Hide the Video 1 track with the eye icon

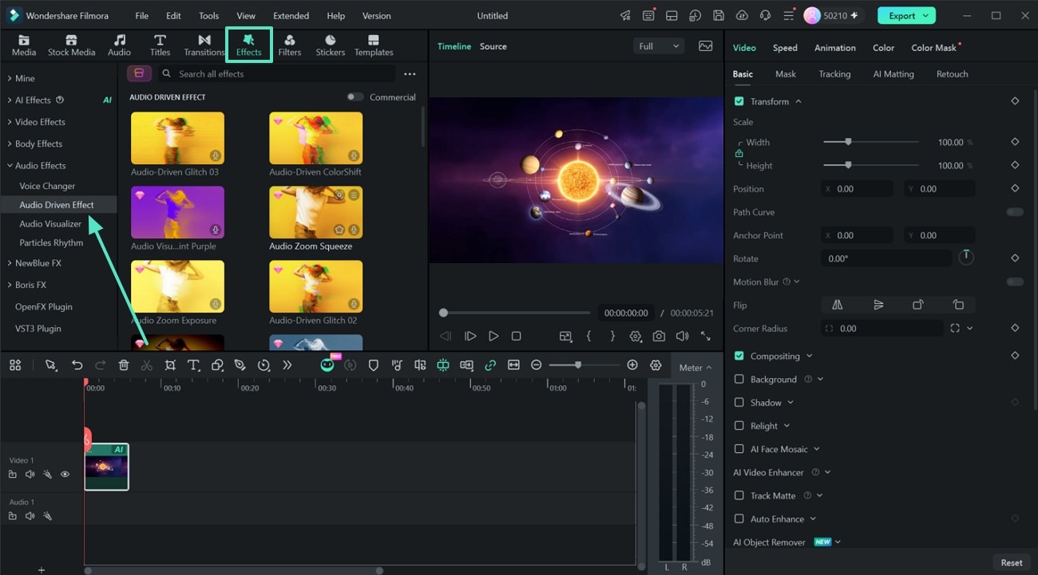(65, 474)
